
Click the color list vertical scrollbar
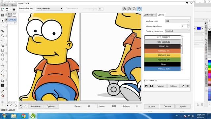pos(182,46)
